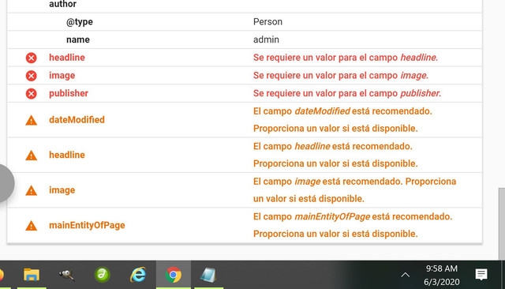Screen dimensions: 505x289
Task: Show hidden system tray icons
Action: (x=405, y=275)
